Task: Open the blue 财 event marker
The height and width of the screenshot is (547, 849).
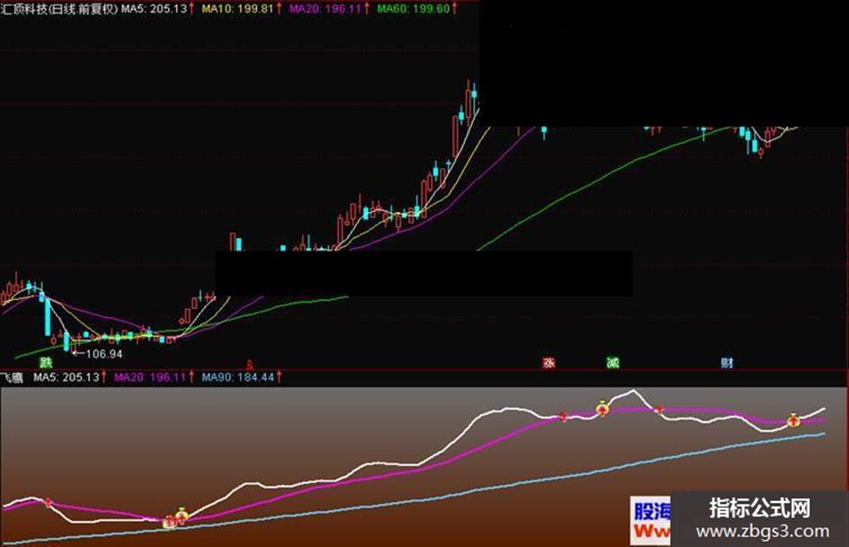Action: pos(727,363)
